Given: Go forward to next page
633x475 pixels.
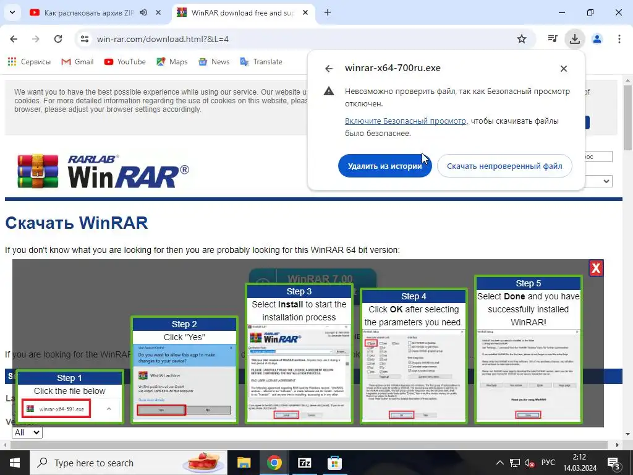Looking at the screenshot, I should 35,39.
